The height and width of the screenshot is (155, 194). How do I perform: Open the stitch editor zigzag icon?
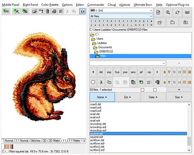(x=6, y=11)
